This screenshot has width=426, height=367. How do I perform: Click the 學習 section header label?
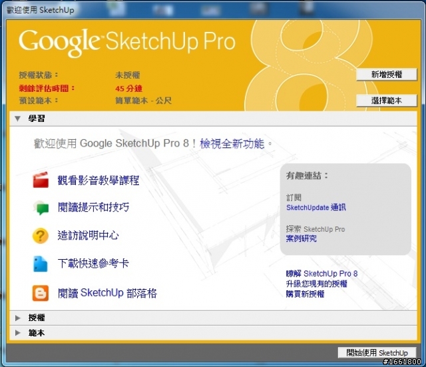[37, 119]
